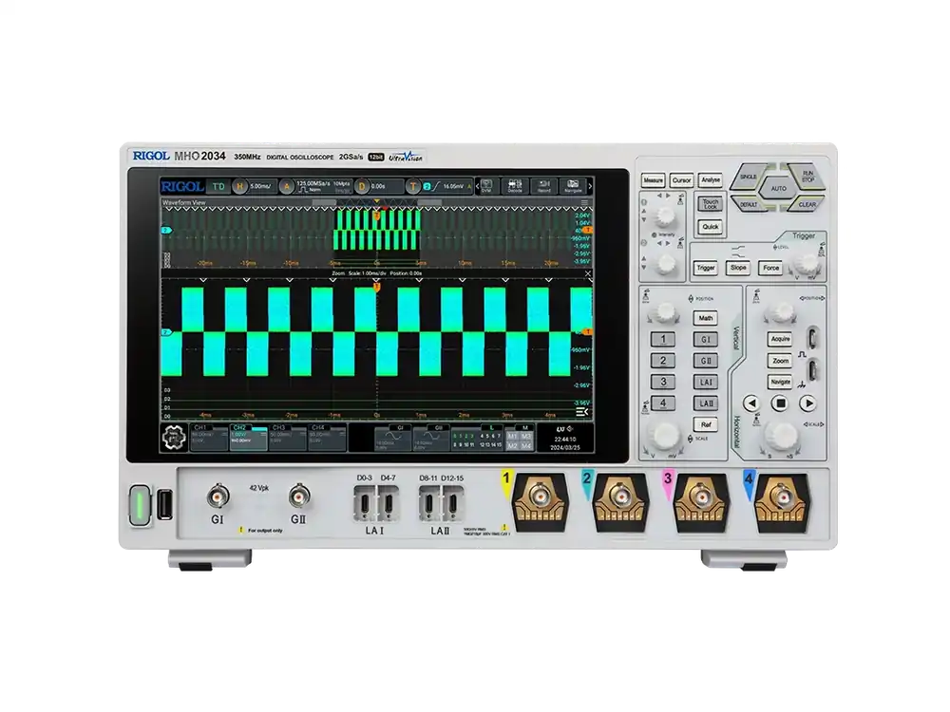Collapse the results sidebar arrow icon
The image size is (950, 712).
(x=581, y=412)
